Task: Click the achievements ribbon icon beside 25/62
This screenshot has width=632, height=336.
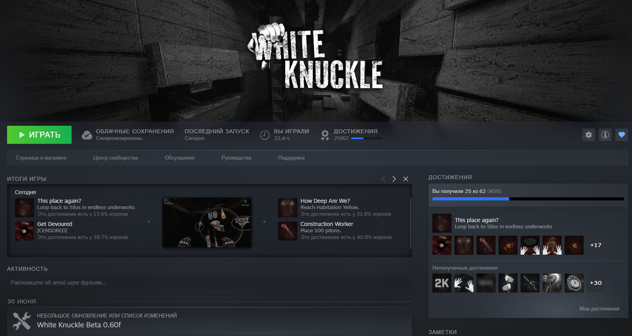Action: [x=325, y=135]
